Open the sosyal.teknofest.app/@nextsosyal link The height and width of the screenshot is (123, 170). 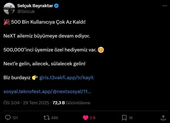coord(47,92)
